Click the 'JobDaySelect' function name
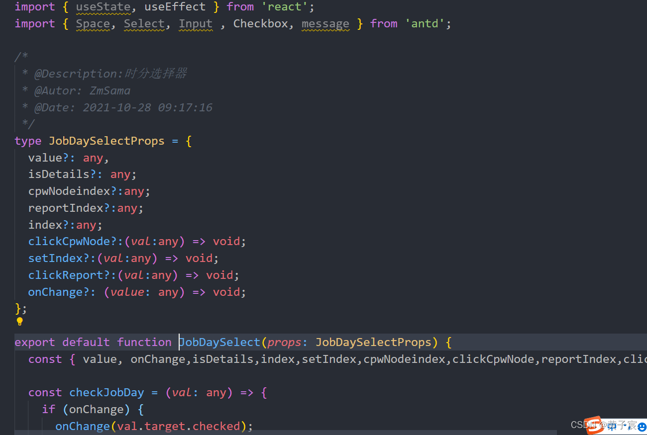 [219, 343]
